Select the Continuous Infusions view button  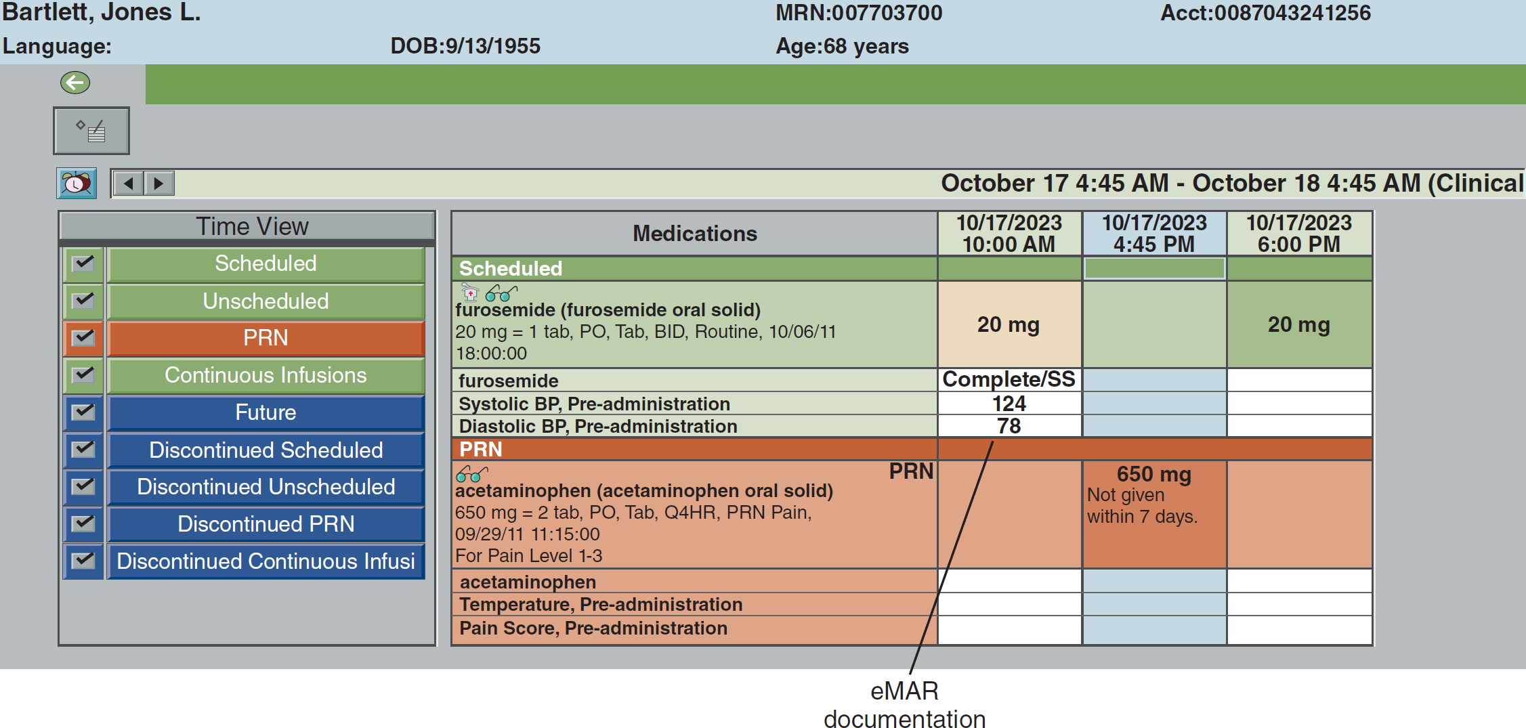pyautogui.click(x=266, y=375)
